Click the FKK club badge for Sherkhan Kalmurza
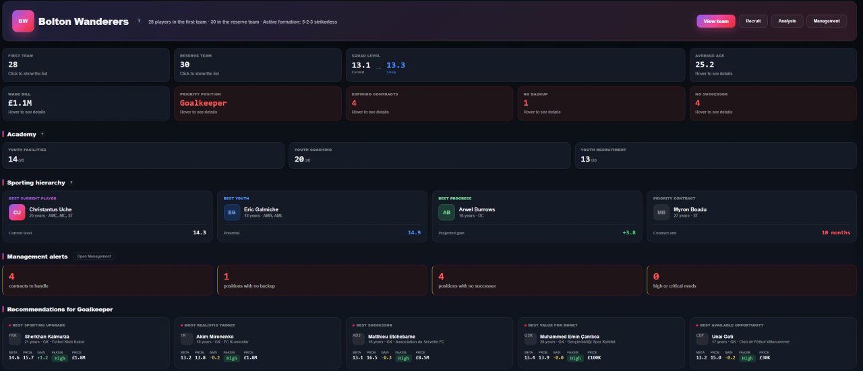 15,338
